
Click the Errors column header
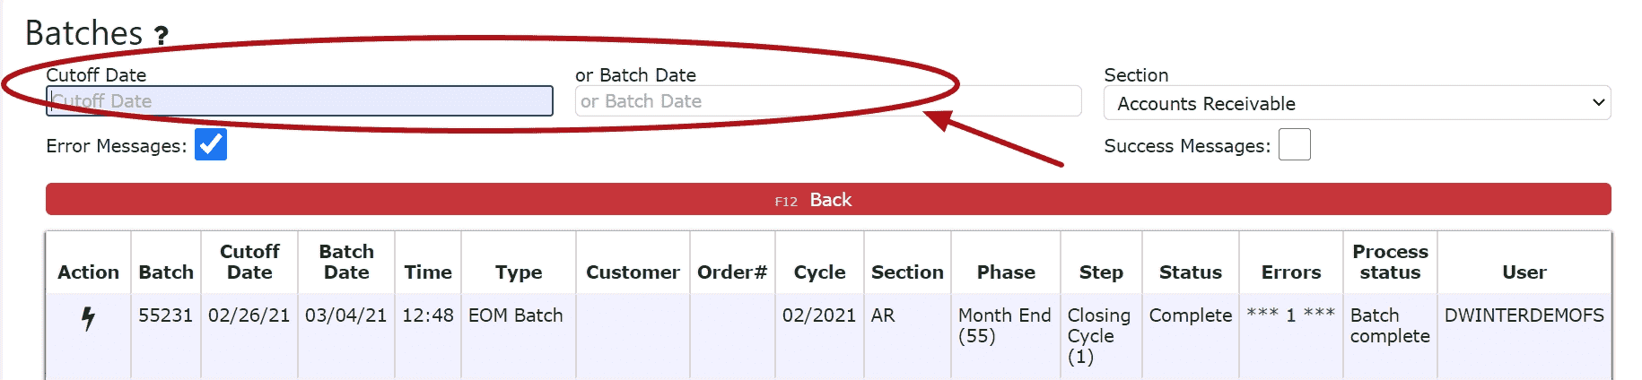pyautogui.click(x=1291, y=272)
